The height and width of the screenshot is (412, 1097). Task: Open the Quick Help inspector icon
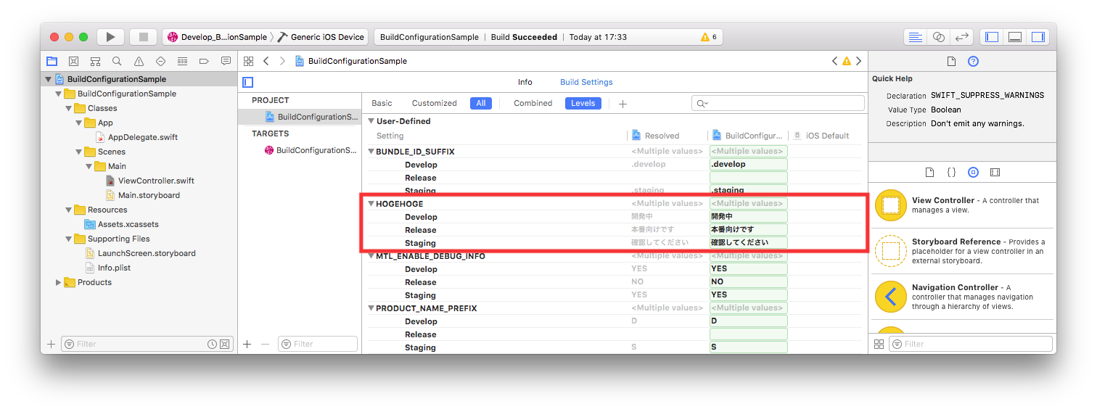(x=974, y=62)
